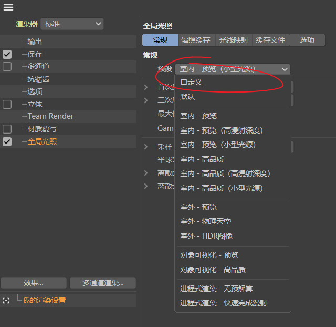Select 室外 - HDR图像 preset
336x327 pixels.
tap(206, 236)
